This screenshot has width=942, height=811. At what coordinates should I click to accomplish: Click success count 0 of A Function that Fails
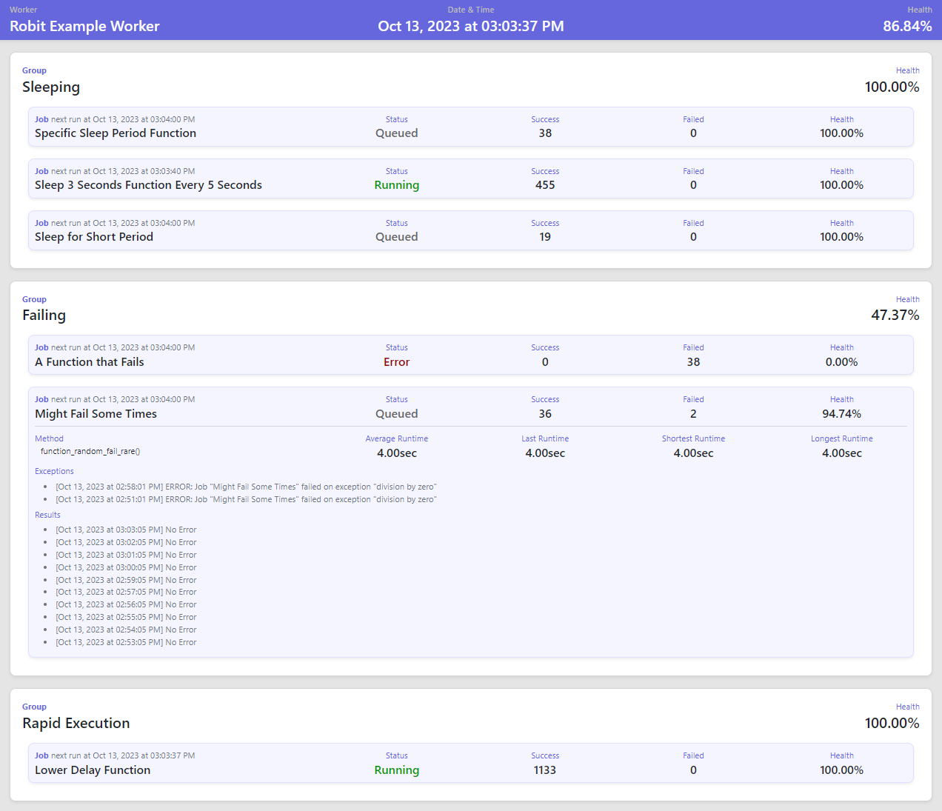[545, 362]
